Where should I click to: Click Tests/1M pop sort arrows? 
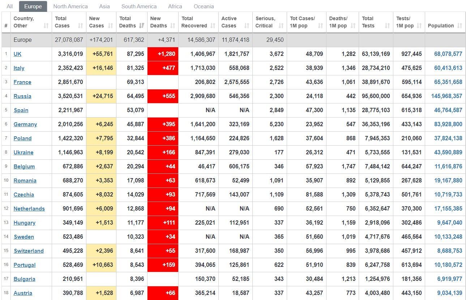[x=419, y=26]
